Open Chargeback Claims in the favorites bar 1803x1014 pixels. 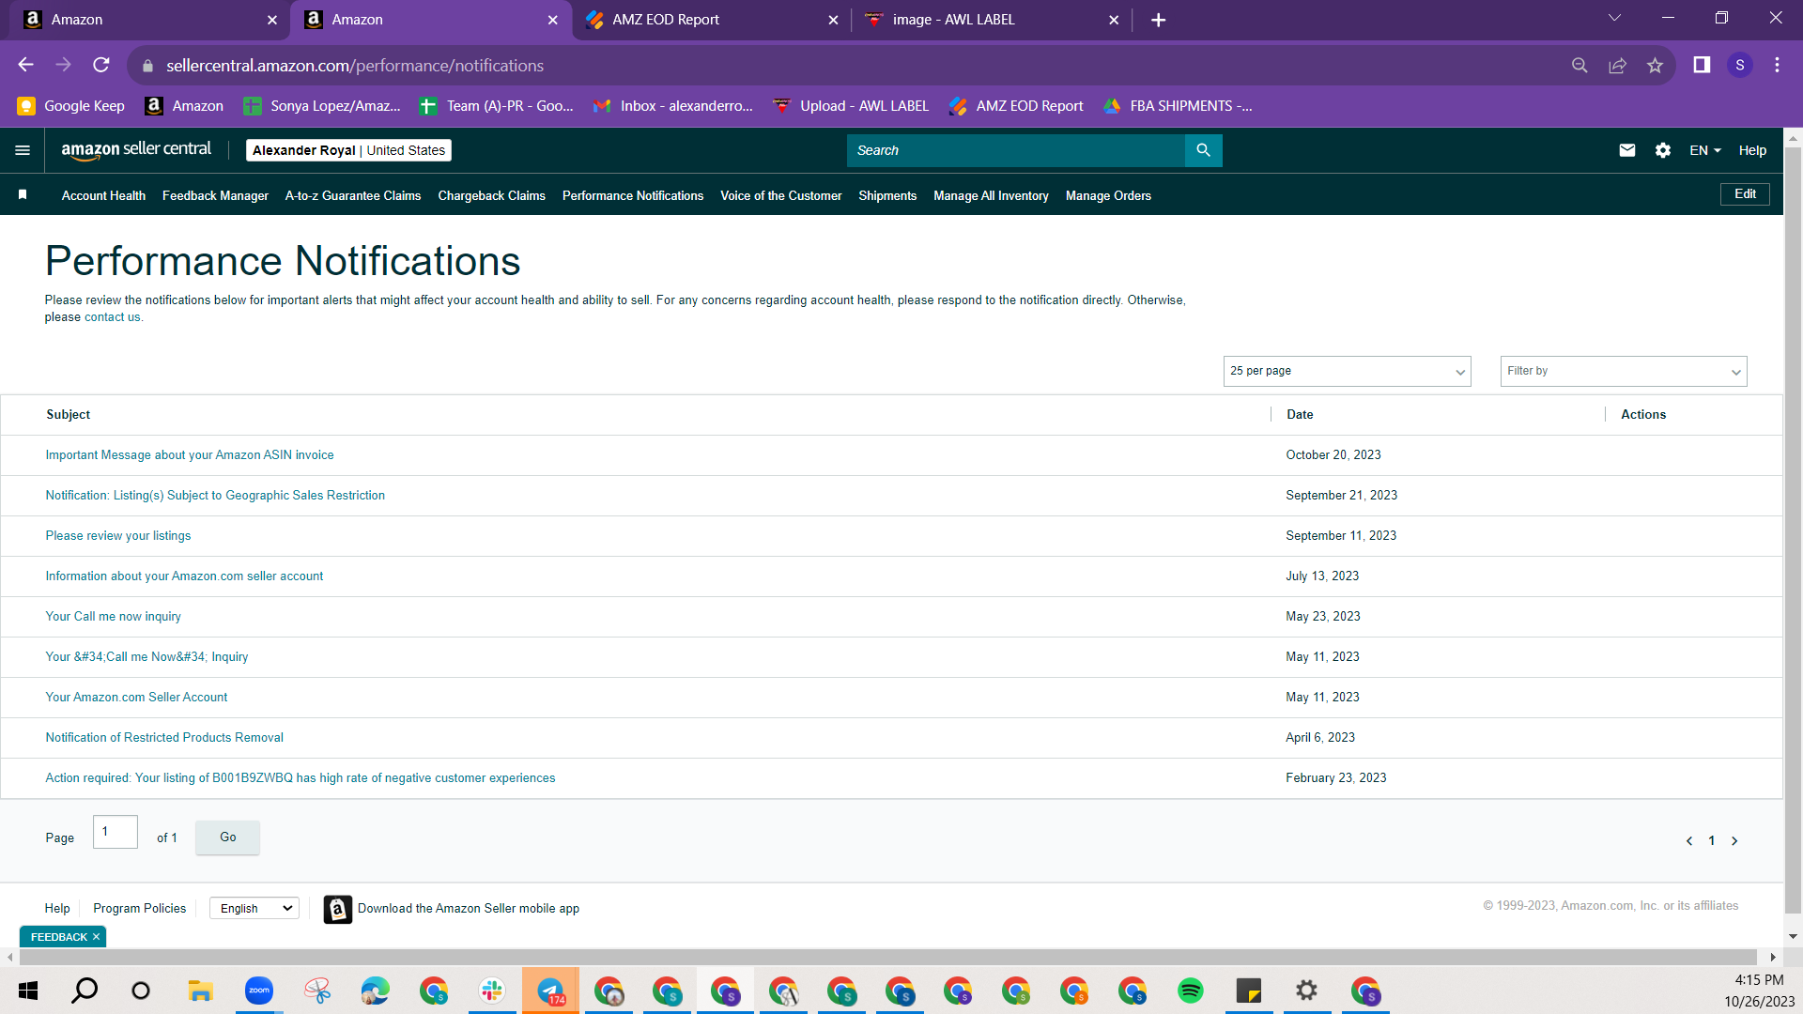[x=491, y=195]
